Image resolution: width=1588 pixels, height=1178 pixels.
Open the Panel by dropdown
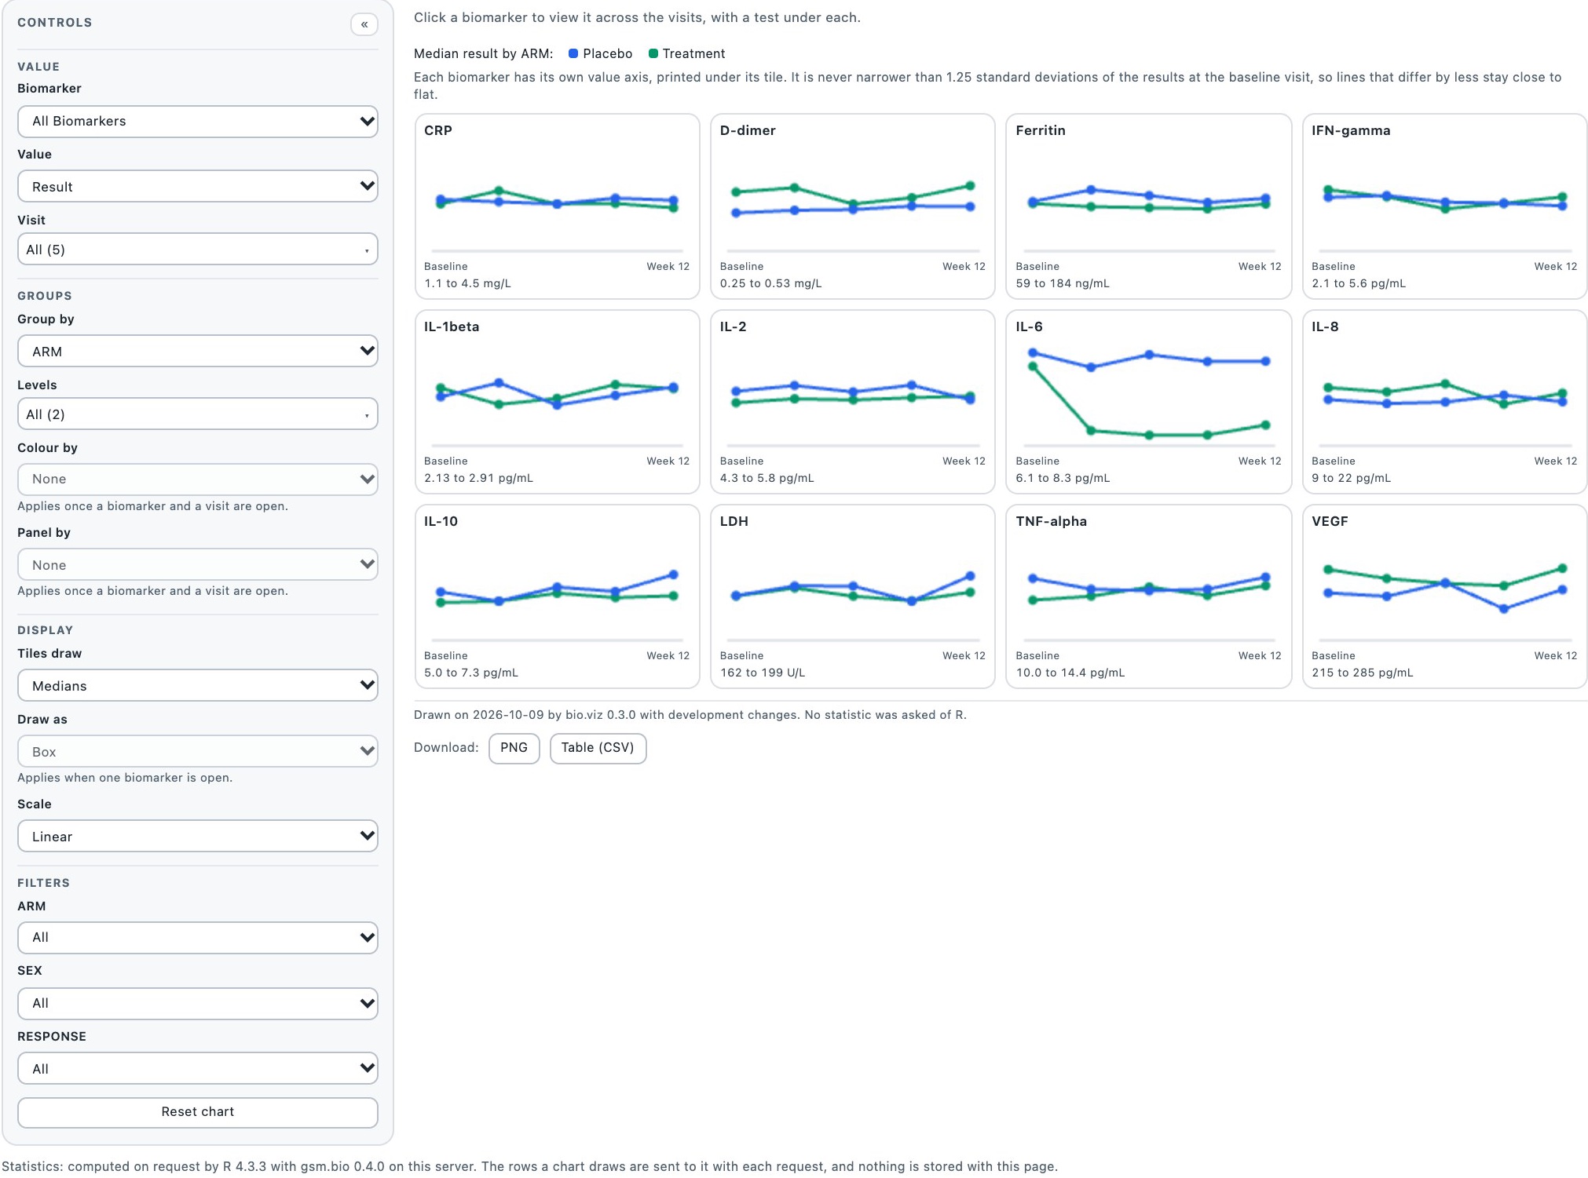[198, 565]
